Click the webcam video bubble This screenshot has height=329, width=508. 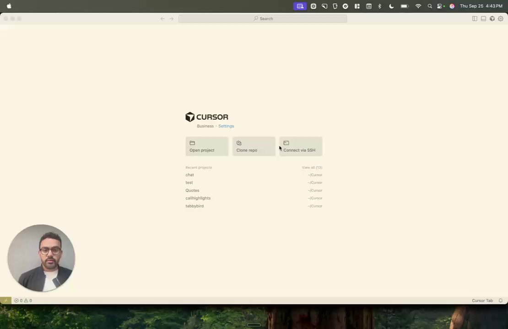[42, 258]
